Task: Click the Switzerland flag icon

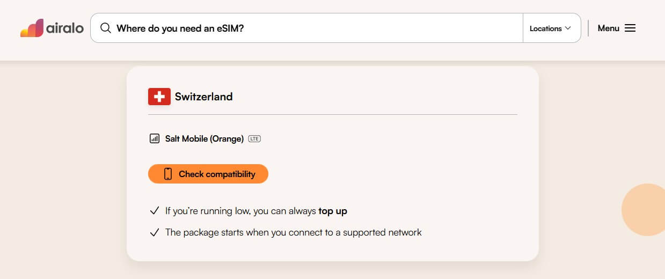Action: click(x=159, y=97)
